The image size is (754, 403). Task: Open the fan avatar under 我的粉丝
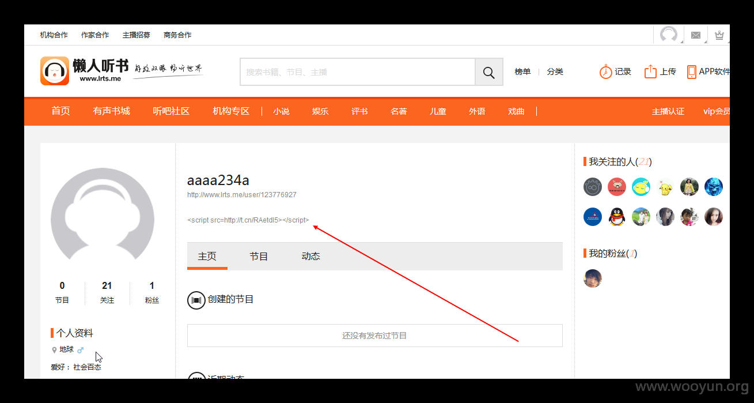coord(593,278)
